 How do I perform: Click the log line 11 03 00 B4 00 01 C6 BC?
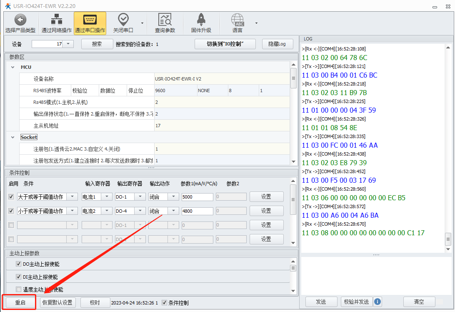click(x=340, y=75)
